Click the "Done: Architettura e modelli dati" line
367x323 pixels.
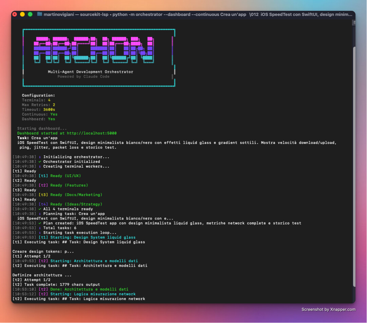pyautogui.click(x=89, y=289)
